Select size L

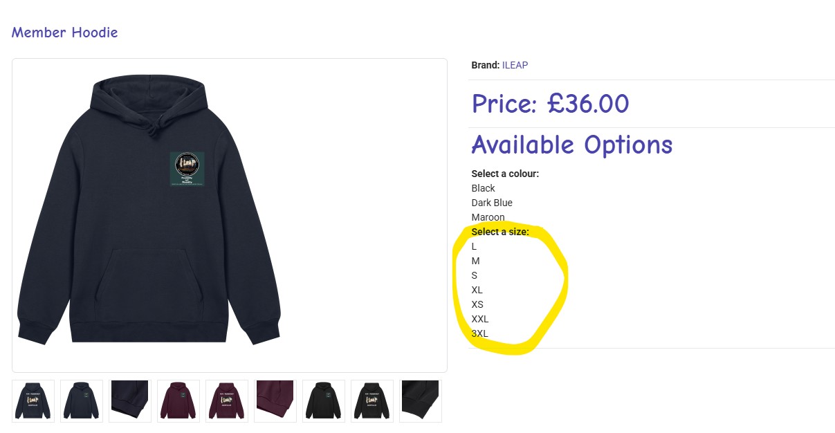coord(474,246)
